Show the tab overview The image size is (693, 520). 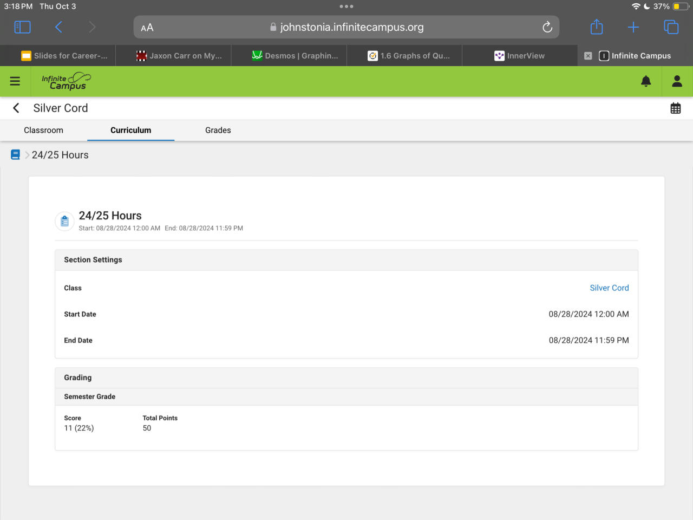pyautogui.click(x=671, y=27)
